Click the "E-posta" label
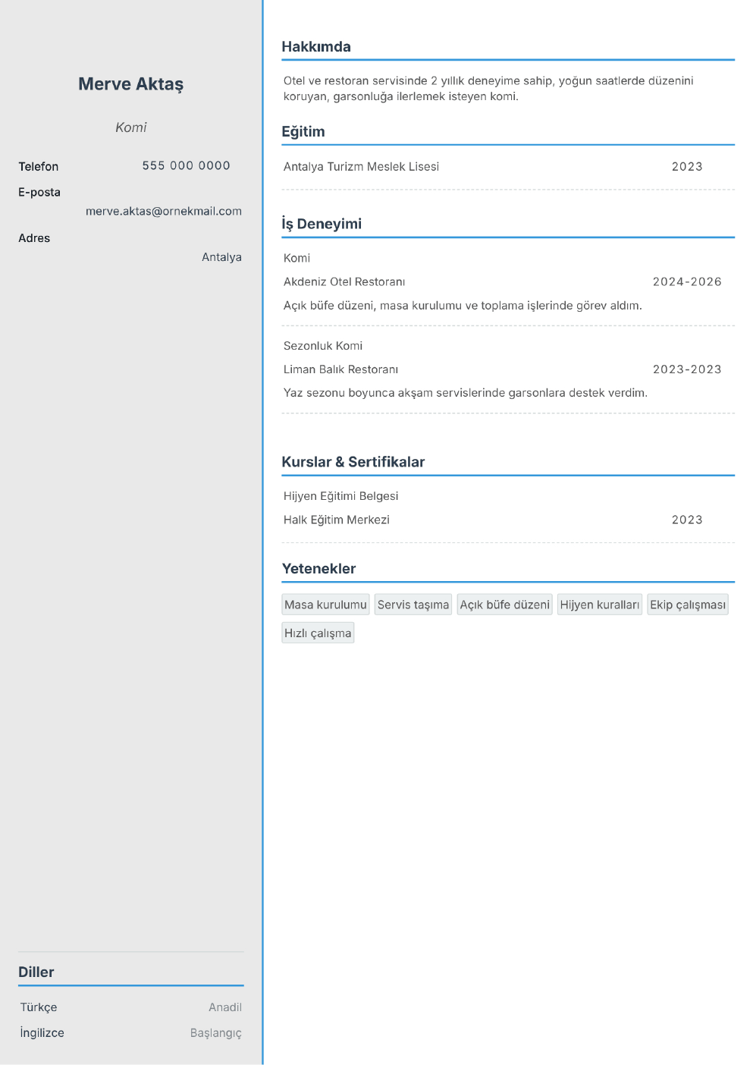Screen dimensions: 753x1065 click(x=39, y=193)
